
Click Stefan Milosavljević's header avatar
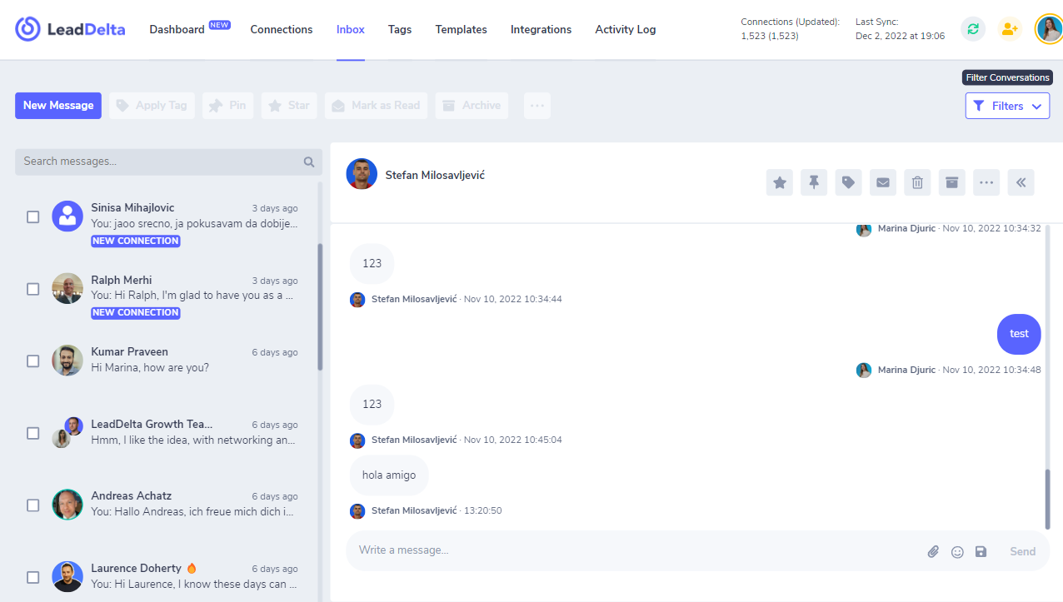[362, 174]
